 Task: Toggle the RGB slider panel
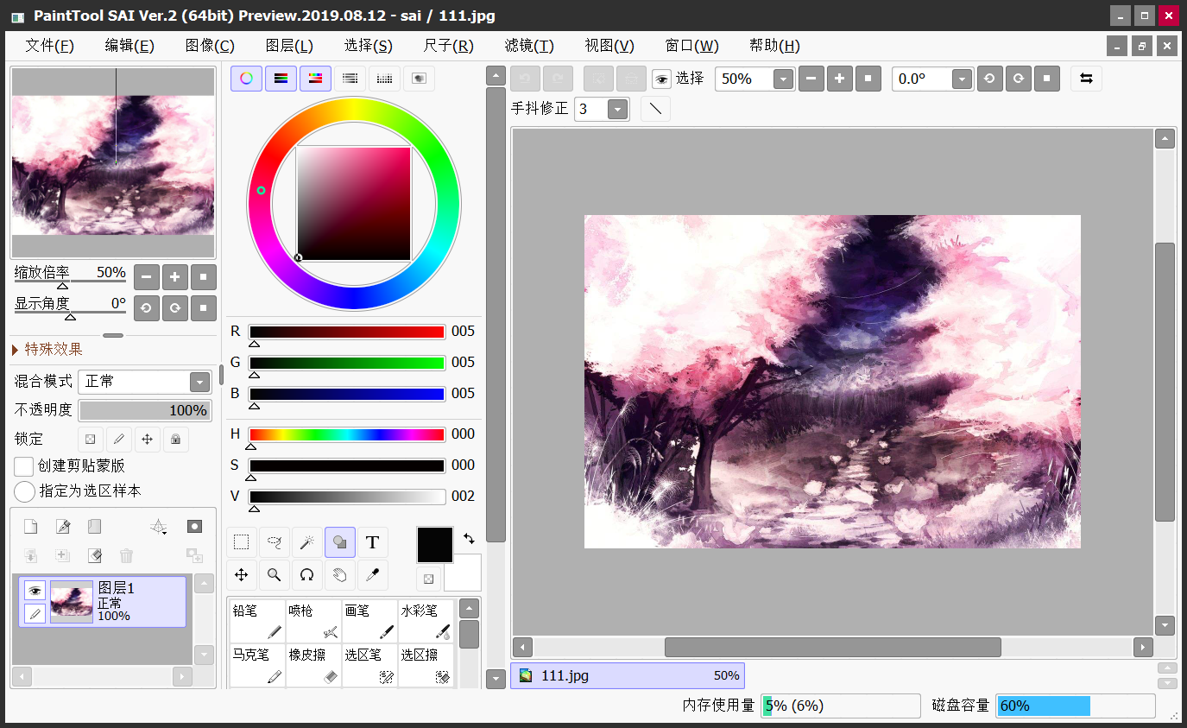(x=281, y=79)
